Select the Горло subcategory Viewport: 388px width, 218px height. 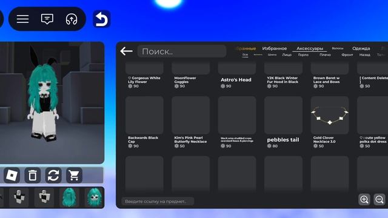click(x=303, y=55)
